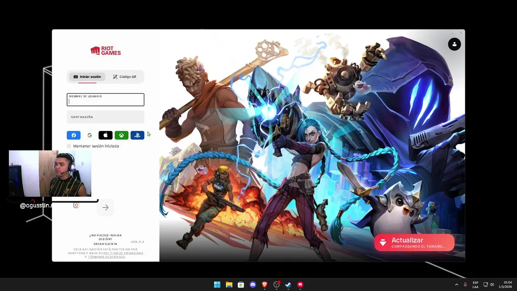Viewport: 517px width, 291px height.
Task: Switch to the Código QR tab
Action: [x=124, y=77]
